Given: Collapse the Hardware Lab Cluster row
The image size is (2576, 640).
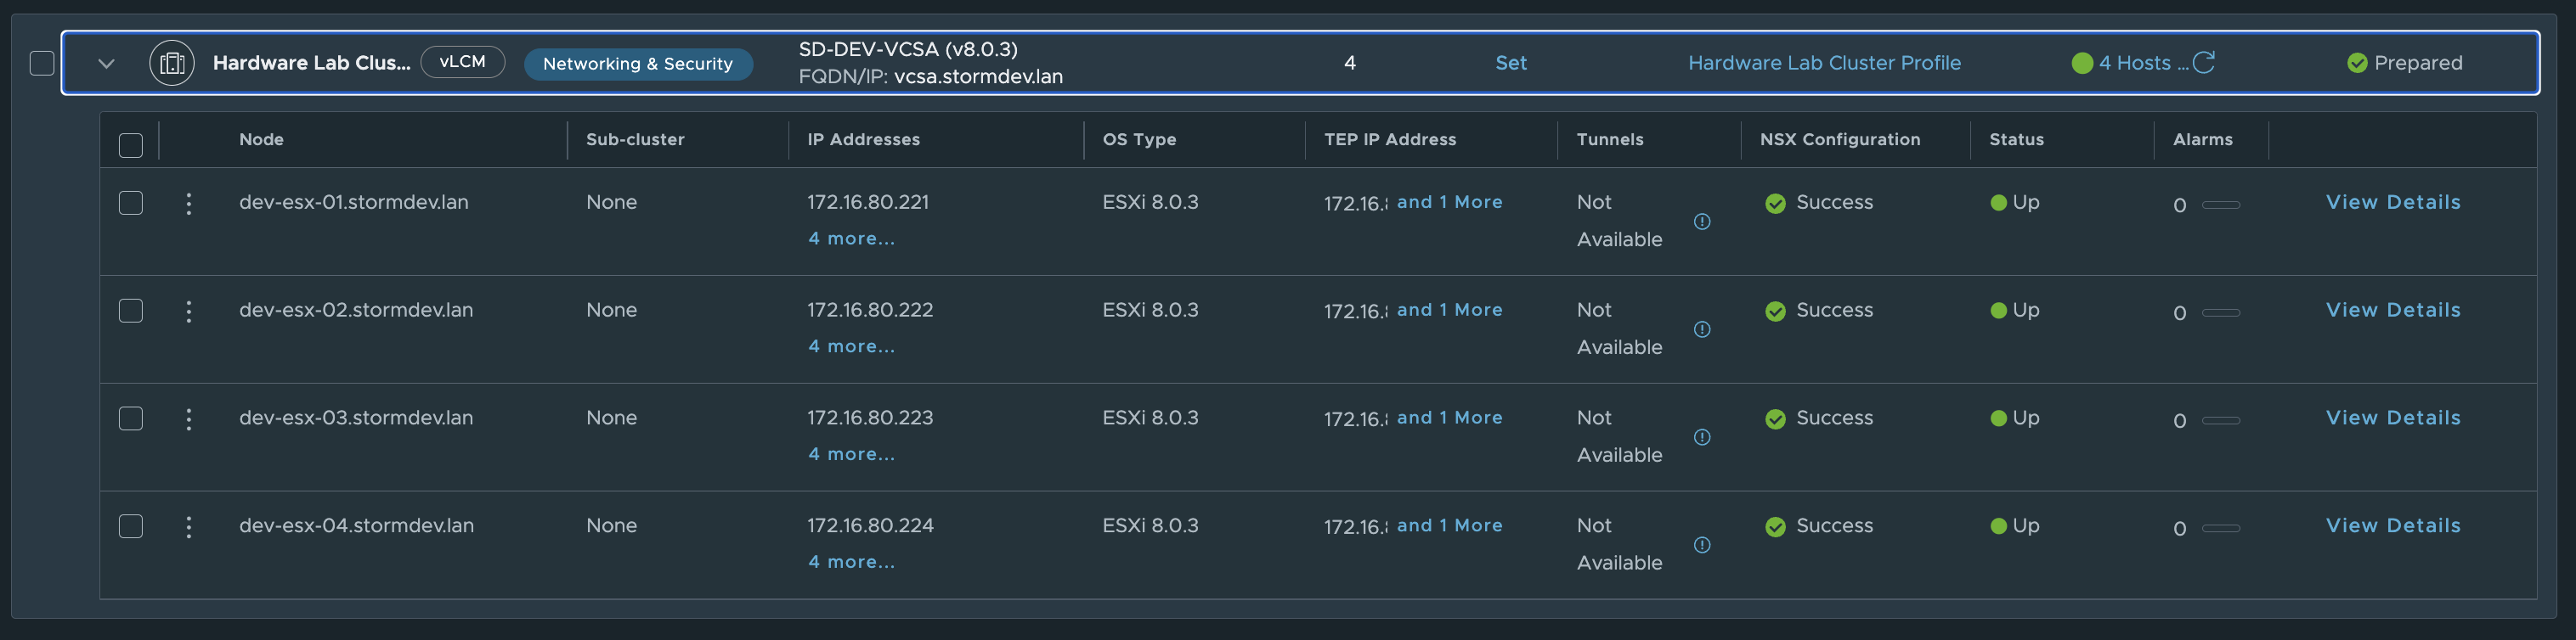Looking at the screenshot, I should (106, 64).
